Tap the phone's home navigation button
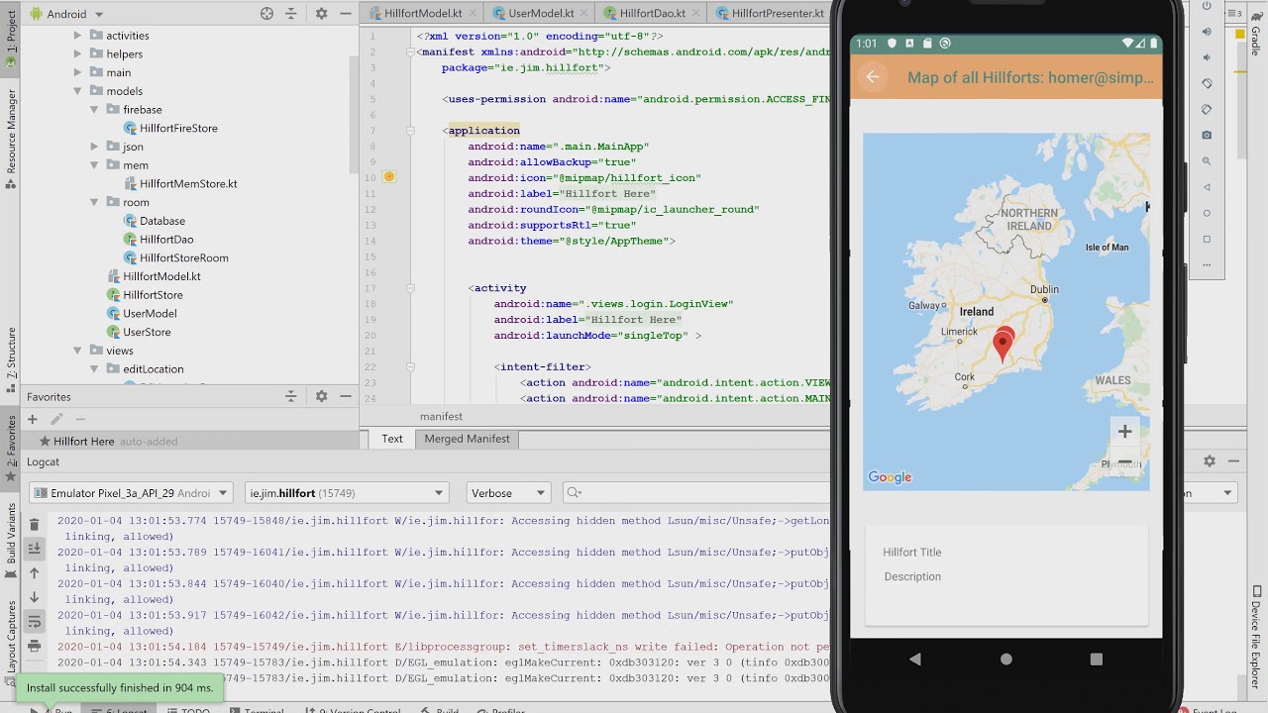The width and height of the screenshot is (1268, 713). point(1006,659)
